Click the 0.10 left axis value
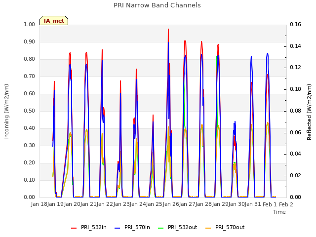Viewport: 316px width, 237px height. (x=30, y=180)
